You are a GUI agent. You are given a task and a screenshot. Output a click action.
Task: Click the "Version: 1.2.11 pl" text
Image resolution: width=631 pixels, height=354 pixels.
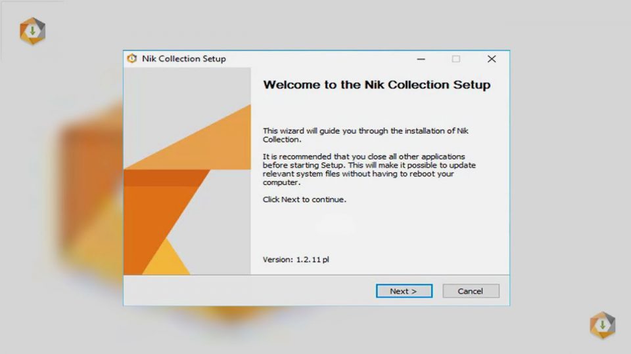(296, 260)
